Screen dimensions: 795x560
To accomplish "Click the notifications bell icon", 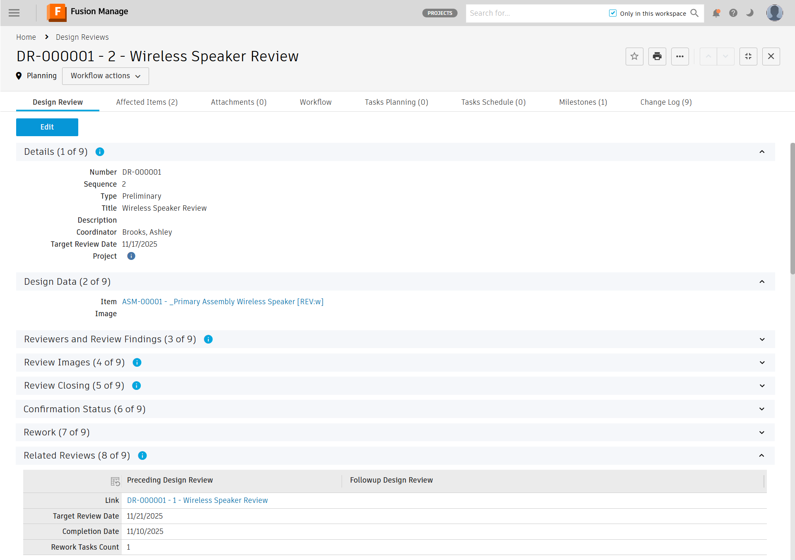I will click(x=716, y=13).
